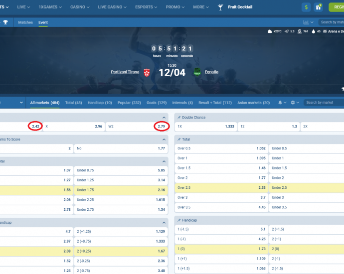Click the humidity drop icon
344x274 pixels.
pyautogui.click(x=313, y=31)
